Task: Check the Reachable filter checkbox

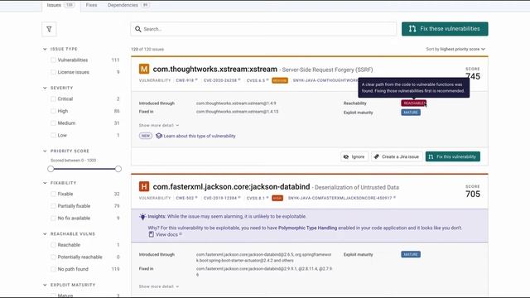Action: click(x=53, y=245)
